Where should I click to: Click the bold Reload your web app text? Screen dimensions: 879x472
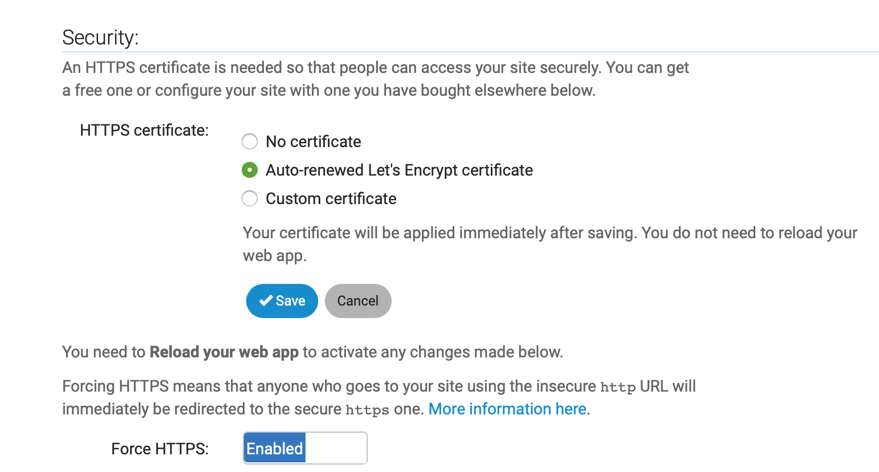[223, 352]
